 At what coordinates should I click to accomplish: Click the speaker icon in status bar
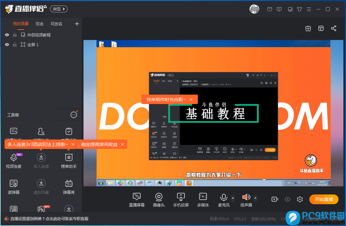point(6,219)
